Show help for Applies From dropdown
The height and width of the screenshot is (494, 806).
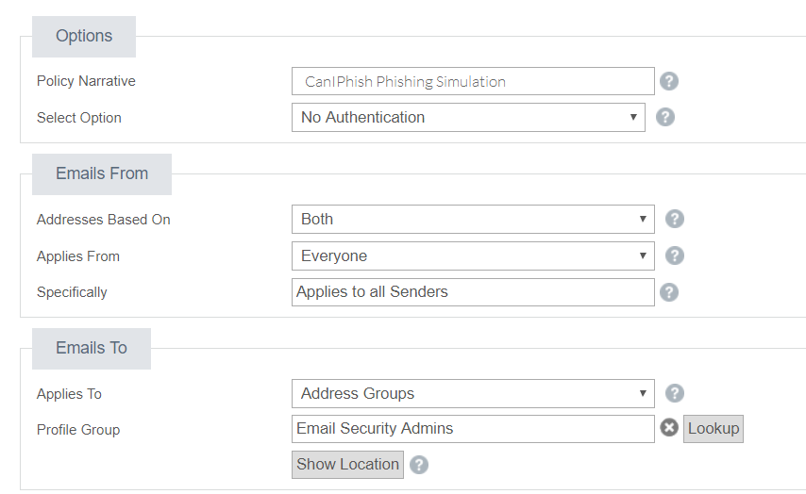coord(674,255)
